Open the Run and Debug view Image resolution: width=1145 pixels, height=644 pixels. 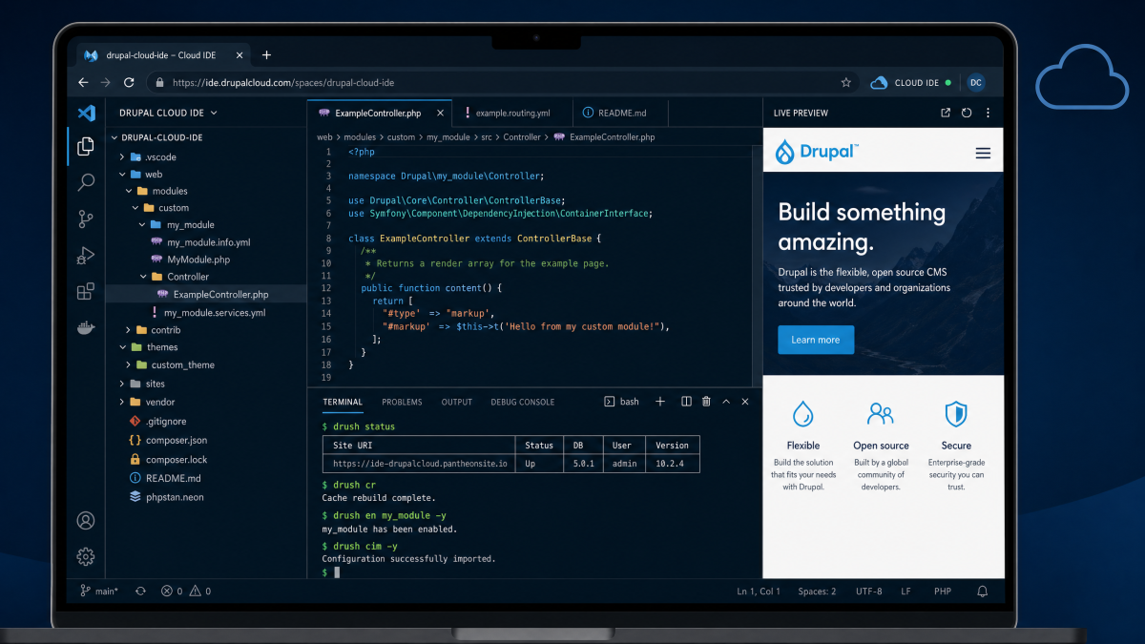[86, 255]
